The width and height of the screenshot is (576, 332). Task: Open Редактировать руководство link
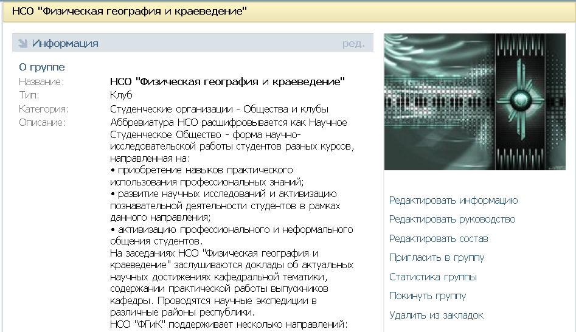[452, 220]
